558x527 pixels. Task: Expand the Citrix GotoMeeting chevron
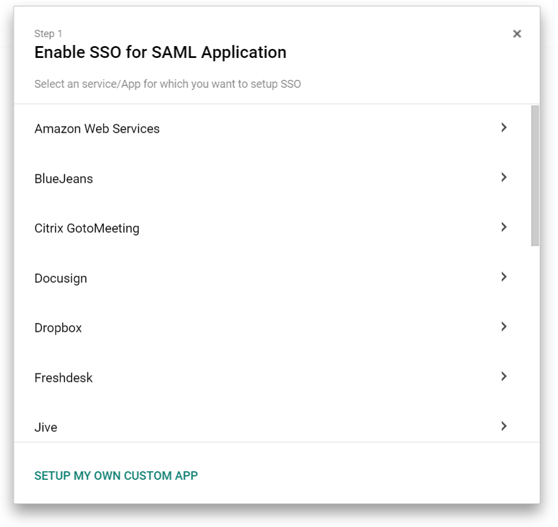pos(503,228)
